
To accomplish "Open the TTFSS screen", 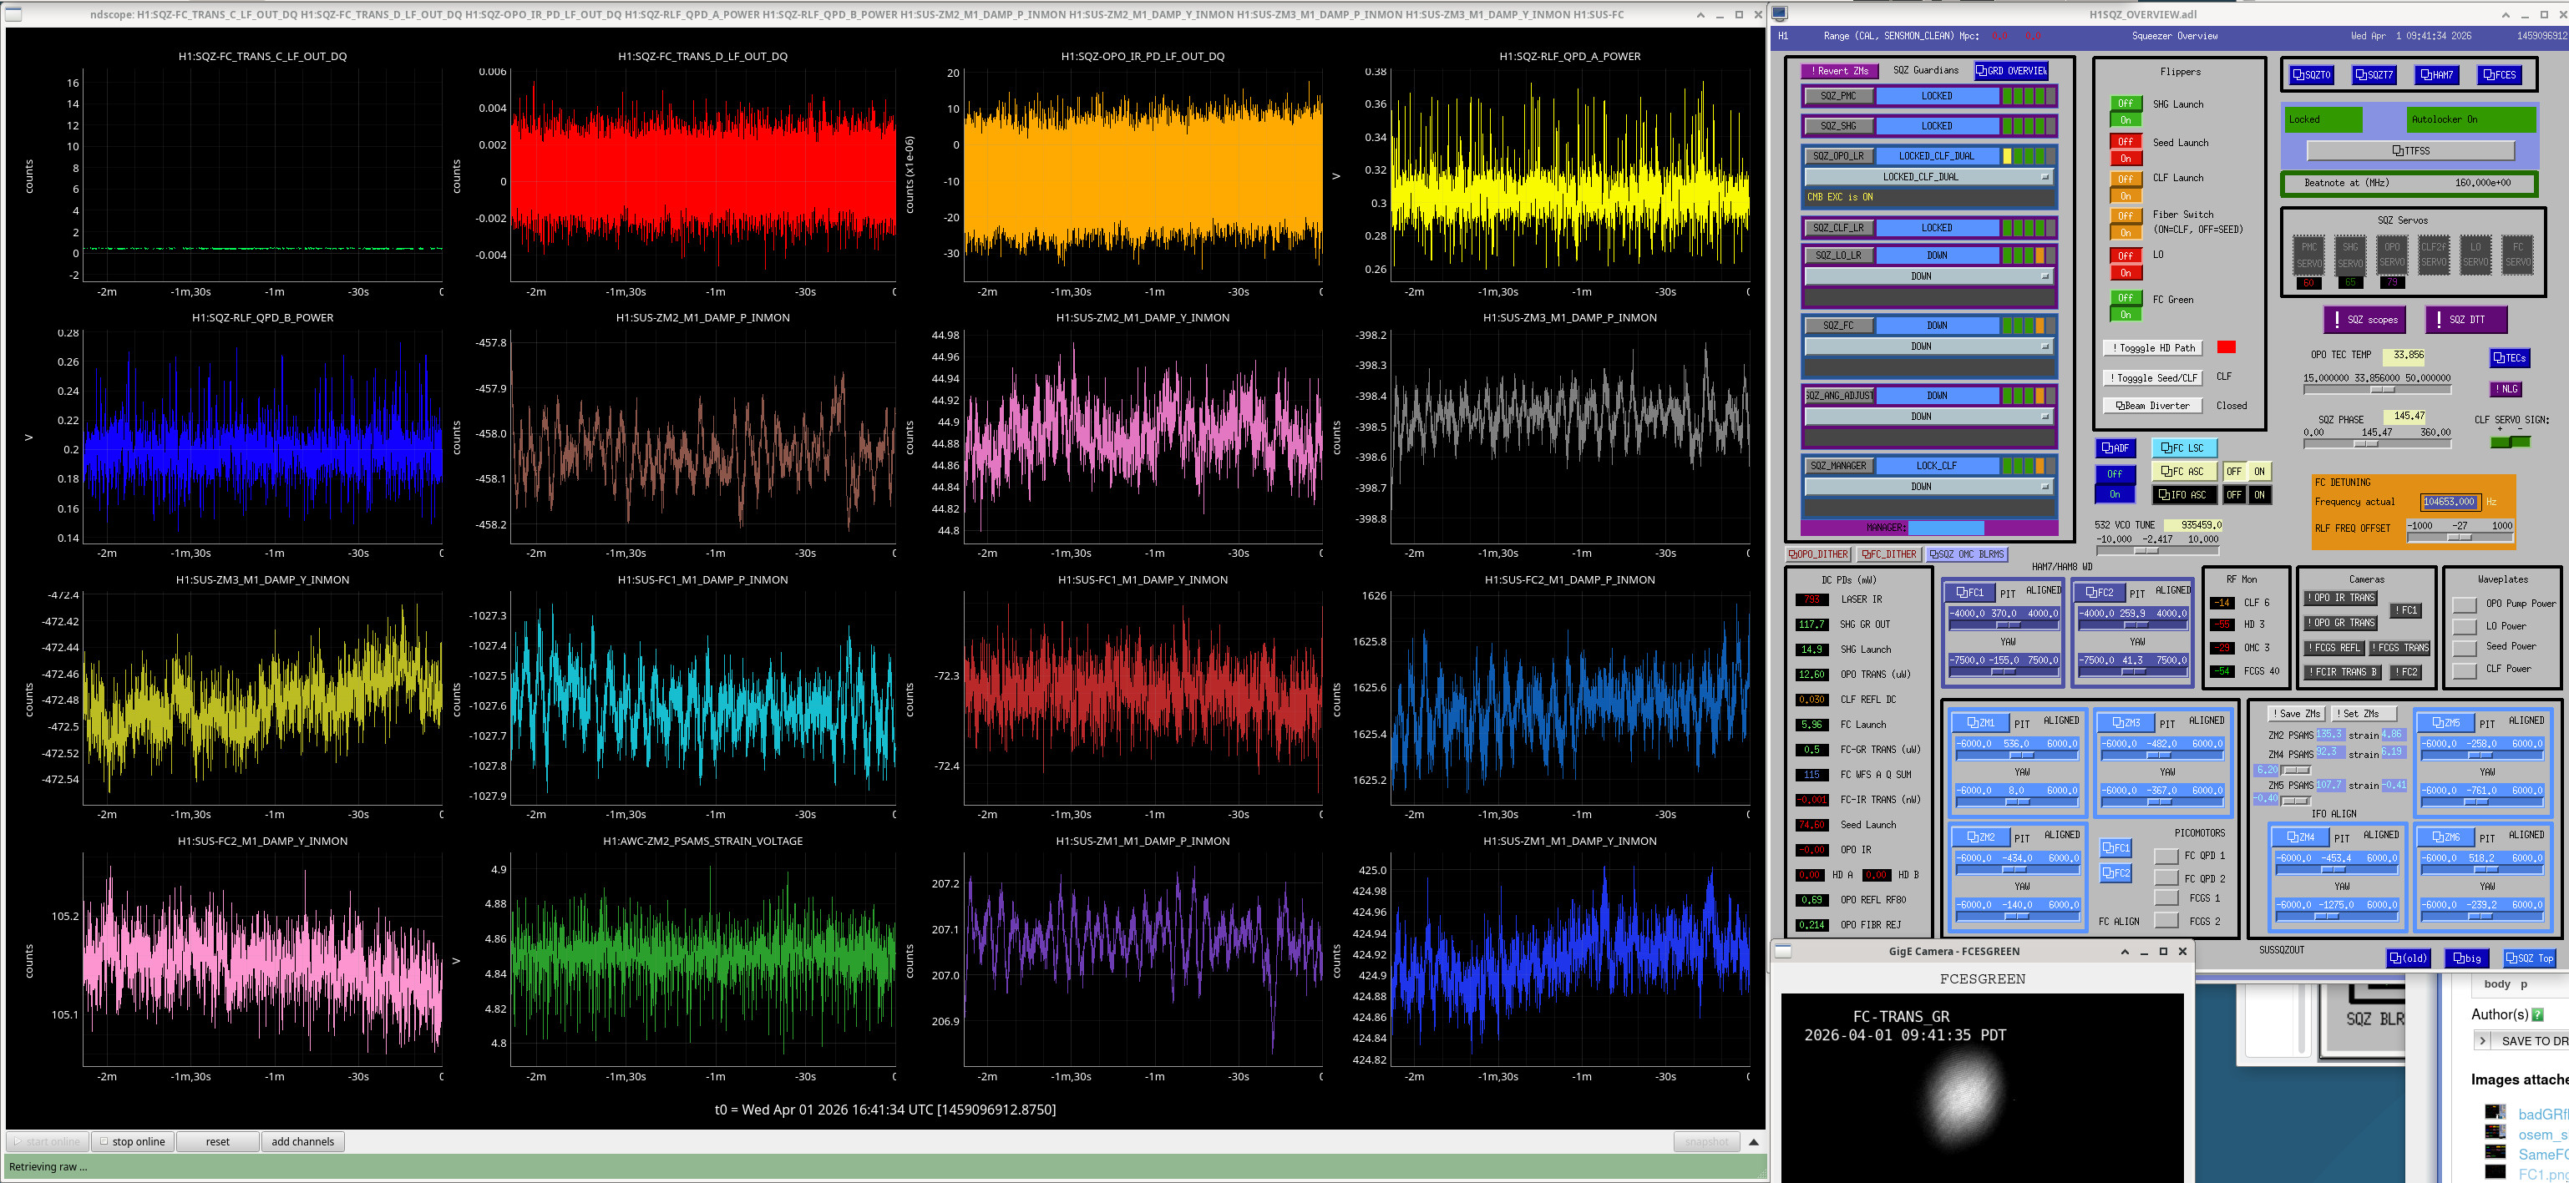I will 2410,150.
